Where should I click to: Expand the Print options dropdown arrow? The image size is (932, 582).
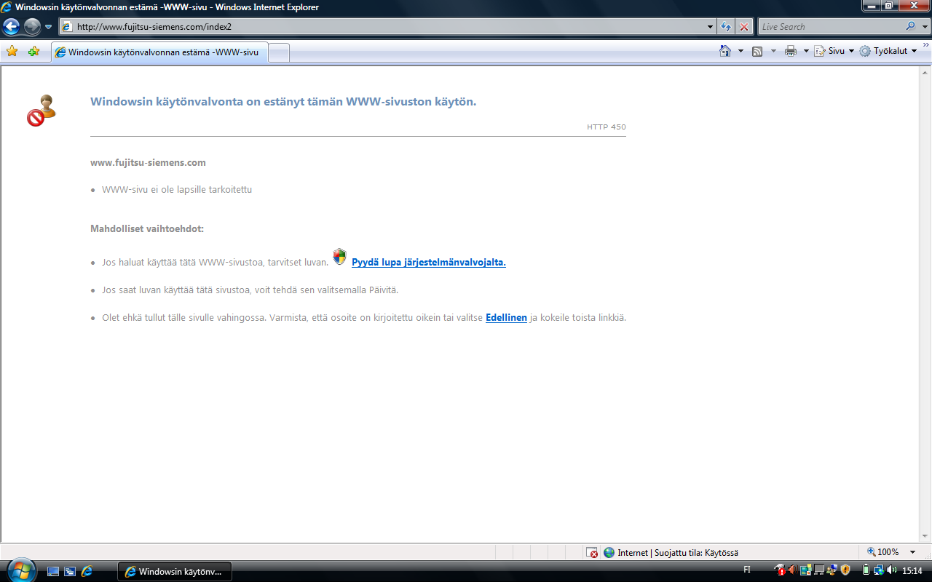pyautogui.click(x=806, y=51)
